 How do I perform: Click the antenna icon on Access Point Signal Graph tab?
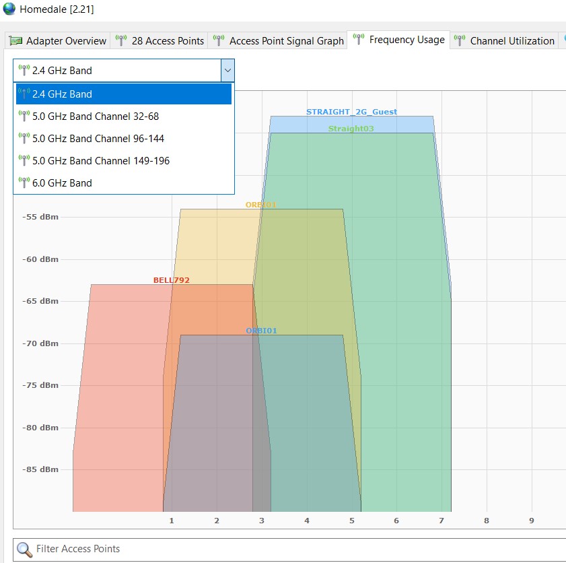click(218, 40)
